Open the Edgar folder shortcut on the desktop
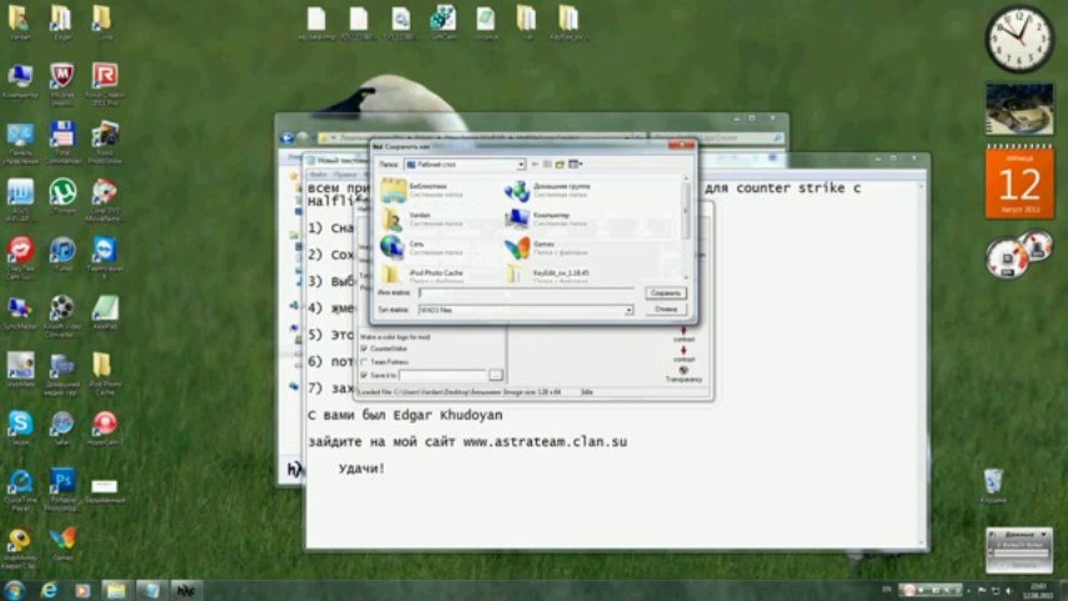1068x601 pixels. click(61, 23)
